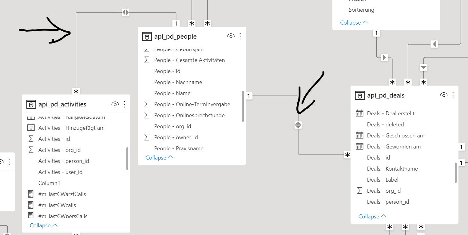Click the sigma icon beside Activities - id
Image resolution: width=468 pixels, height=235 pixels.
click(x=31, y=139)
